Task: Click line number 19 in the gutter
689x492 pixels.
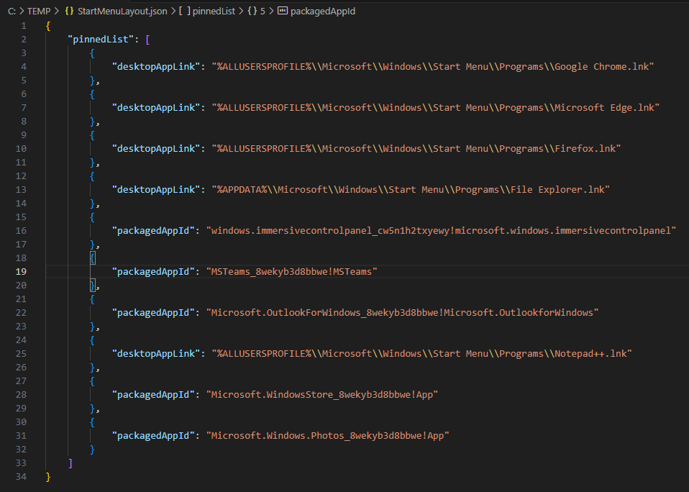Action: [21, 271]
